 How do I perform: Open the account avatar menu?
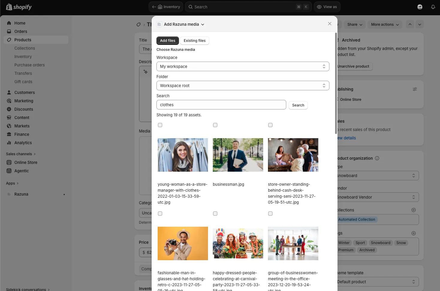pos(420,7)
